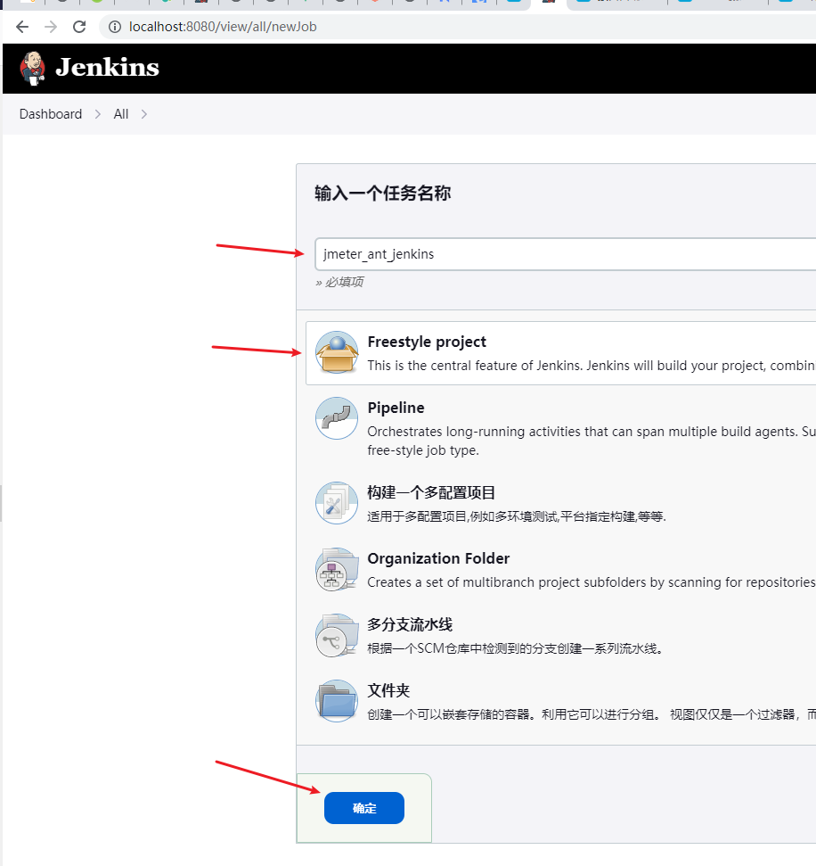The height and width of the screenshot is (866, 816).
Task: Choose Organization Folder title text
Action: click(x=438, y=558)
